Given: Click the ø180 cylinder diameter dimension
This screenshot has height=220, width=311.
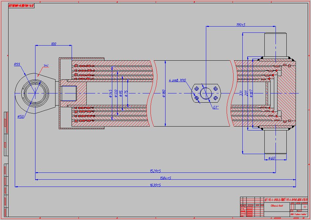Looking at the screenshot, I should [163, 94].
